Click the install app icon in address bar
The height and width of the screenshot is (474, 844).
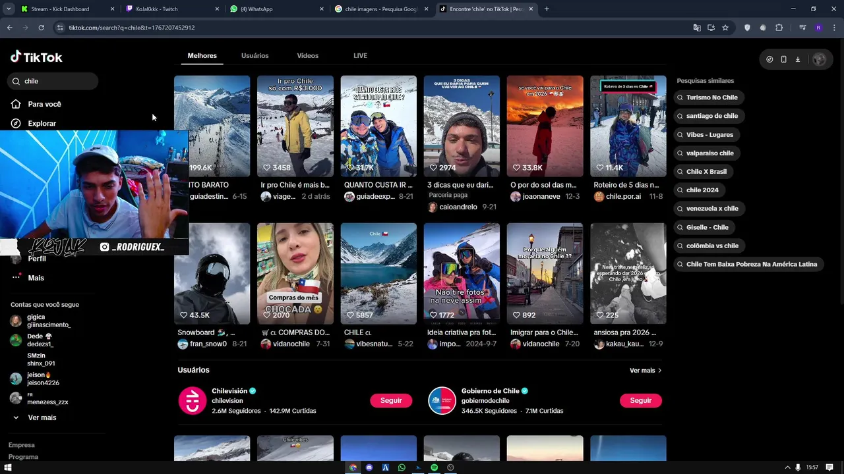pyautogui.click(x=711, y=28)
